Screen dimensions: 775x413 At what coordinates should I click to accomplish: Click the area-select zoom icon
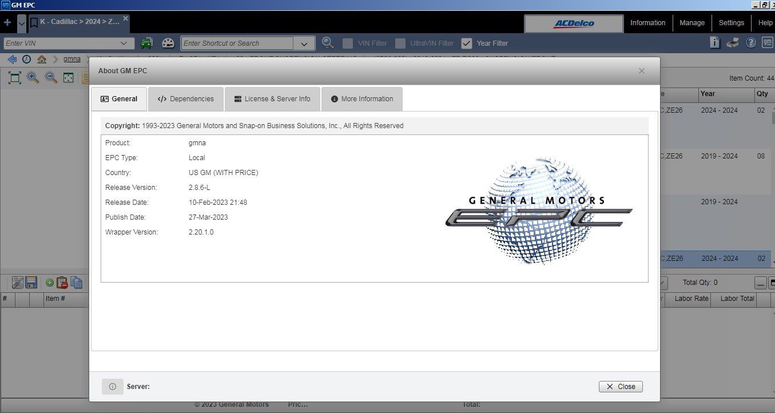point(69,78)
